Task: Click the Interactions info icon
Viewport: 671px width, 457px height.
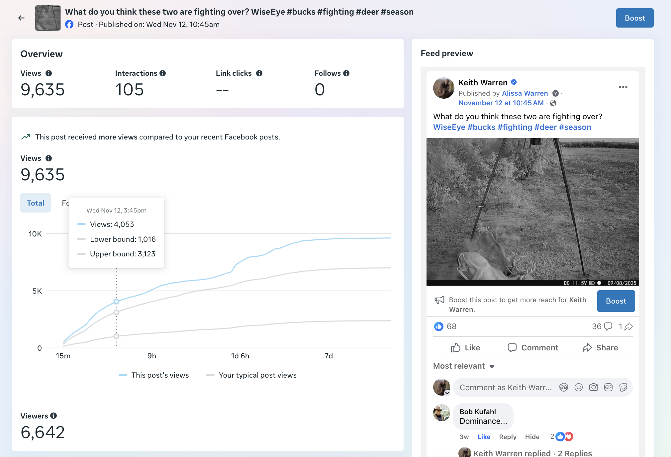Action: click(x=162, y=73)
